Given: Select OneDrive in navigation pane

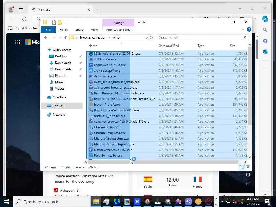Looking at the screenshot, I should [59, 97].
